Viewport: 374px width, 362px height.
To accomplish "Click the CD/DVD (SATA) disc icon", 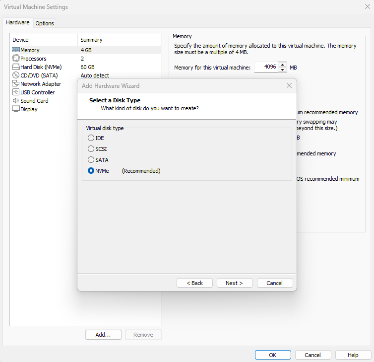I will (16, 75).
